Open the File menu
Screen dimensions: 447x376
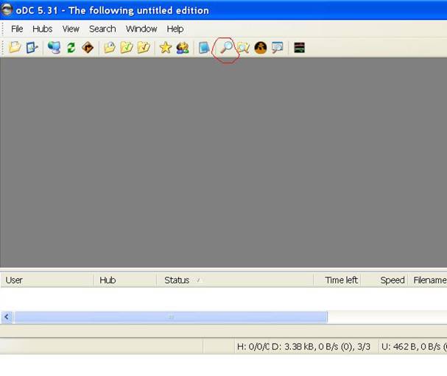click(x=17, y=29)
